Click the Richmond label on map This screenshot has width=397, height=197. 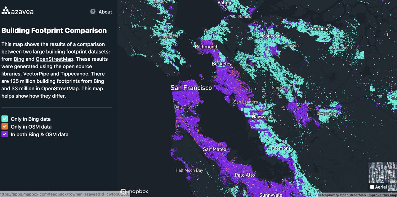[206, 47]
